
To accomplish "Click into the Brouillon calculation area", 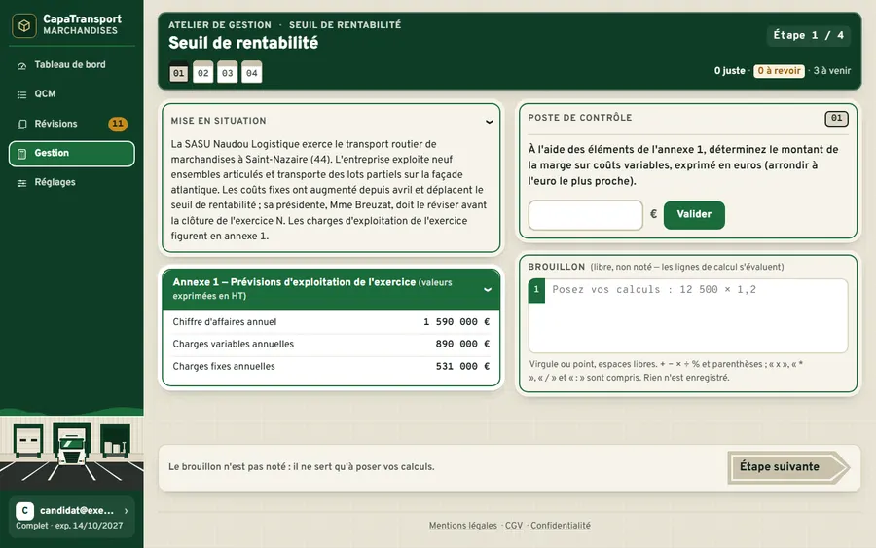I will (x=696, y=316).
